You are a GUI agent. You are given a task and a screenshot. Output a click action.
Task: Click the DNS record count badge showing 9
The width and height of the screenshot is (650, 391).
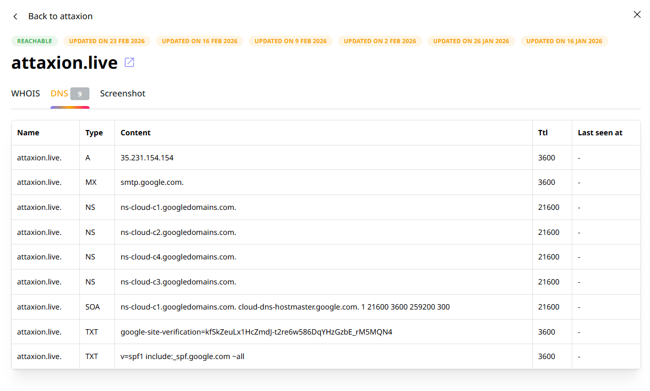(78, 93)
